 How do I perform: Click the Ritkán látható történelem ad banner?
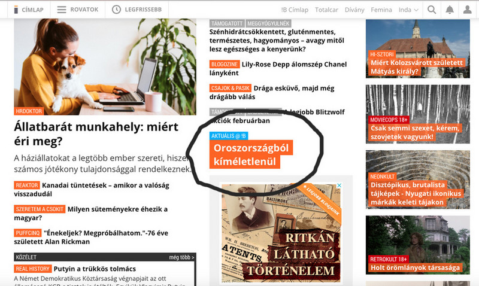tap(281, 233)
